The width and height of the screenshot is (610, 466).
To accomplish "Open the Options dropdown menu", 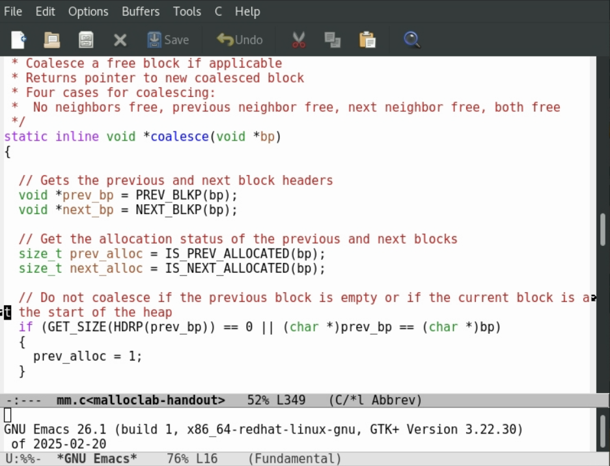I will point(89,12).
